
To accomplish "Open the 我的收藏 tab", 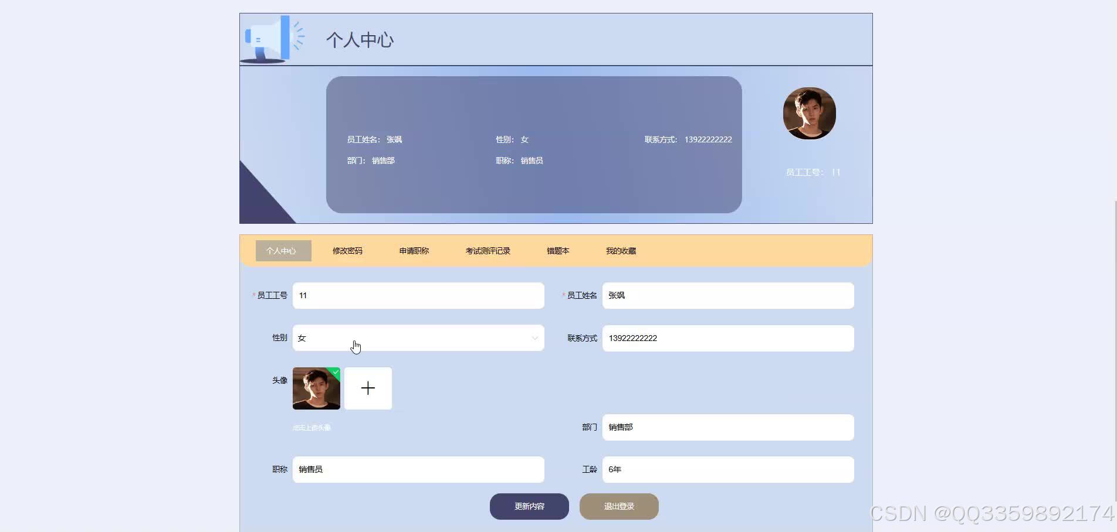I will [621, 250].
